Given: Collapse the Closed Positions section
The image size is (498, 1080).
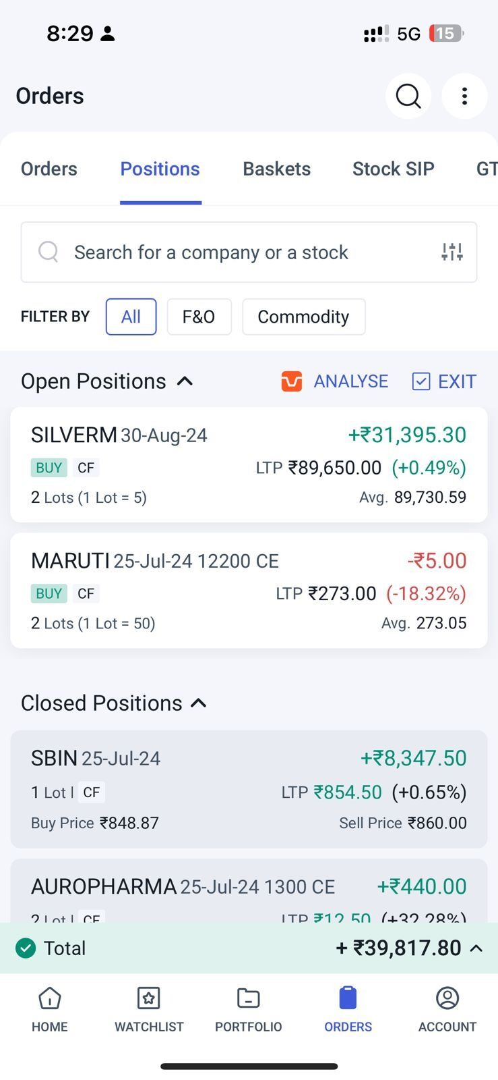Looking at the screenshot, I should tap(199, 703).
